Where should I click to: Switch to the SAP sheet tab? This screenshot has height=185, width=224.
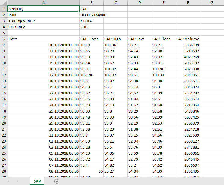point(37,181)
